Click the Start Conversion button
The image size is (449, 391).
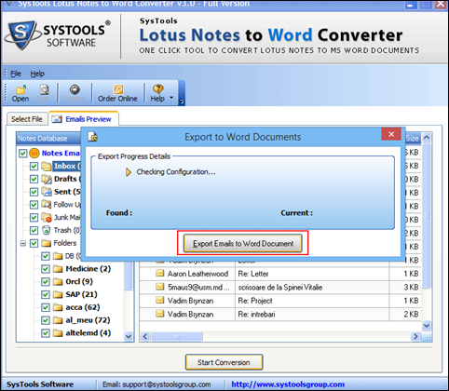(x=224, y=362)
